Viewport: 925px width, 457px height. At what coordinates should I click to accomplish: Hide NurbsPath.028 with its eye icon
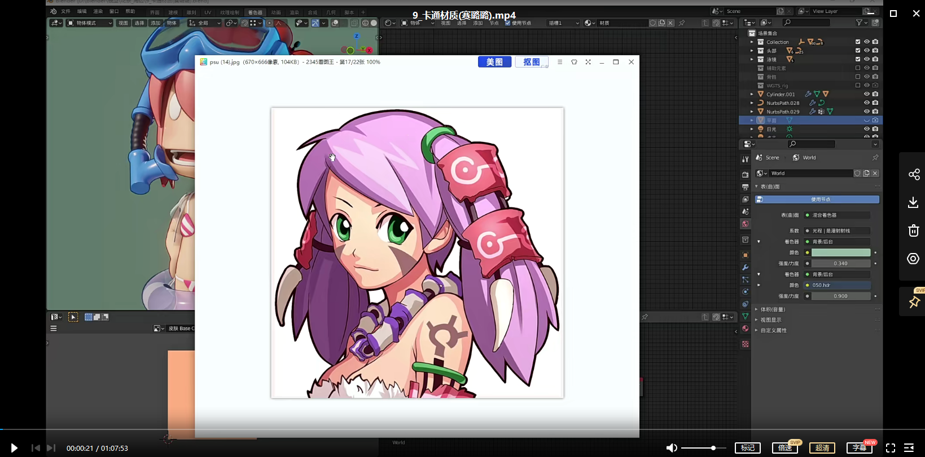pyautogui.click(x=867, y=103)
